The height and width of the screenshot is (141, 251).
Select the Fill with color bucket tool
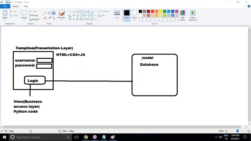point(49,13)
